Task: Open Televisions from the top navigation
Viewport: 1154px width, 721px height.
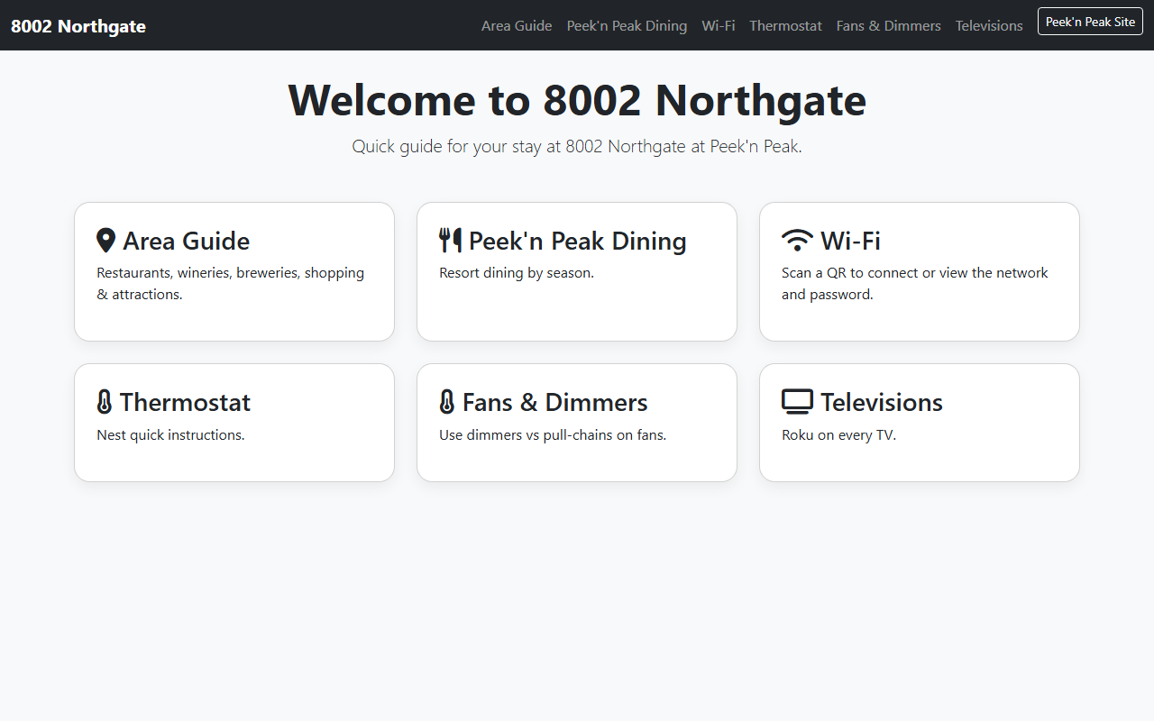Action: (x=989, y=25)
